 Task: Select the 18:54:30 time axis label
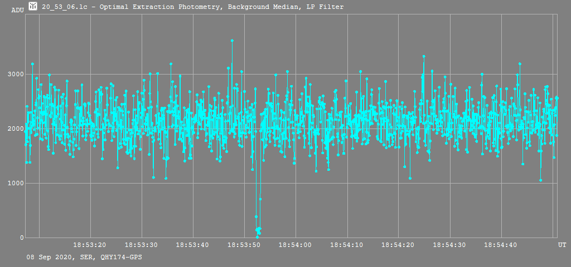pyautogui.click(x=449, y=245)
